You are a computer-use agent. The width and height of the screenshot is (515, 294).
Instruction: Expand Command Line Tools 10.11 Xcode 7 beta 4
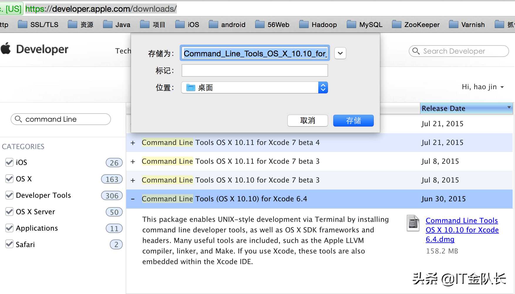(x=133, y=143)
